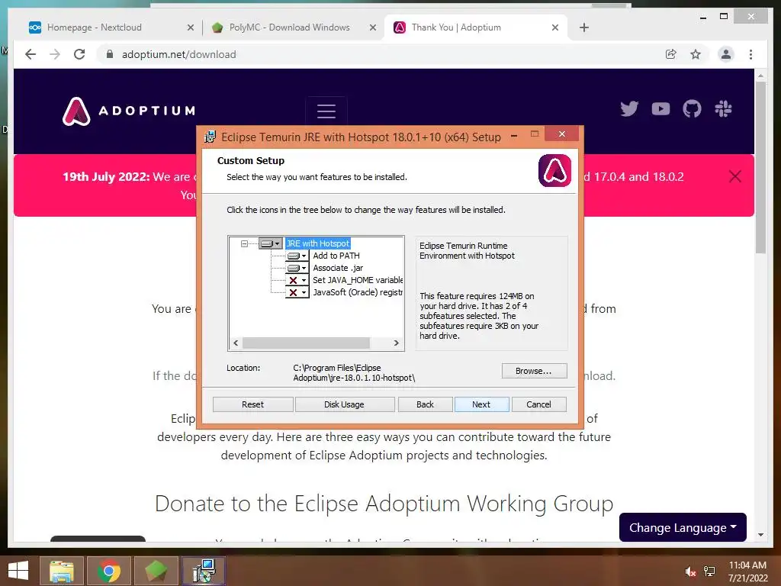This screenshot has width=781, height=586.
Task: Open Chrome from the taskbar
Action: point(108,571)
